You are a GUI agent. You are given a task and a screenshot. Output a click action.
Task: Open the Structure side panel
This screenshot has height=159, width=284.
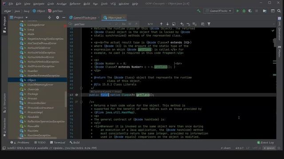coord(4,103)
